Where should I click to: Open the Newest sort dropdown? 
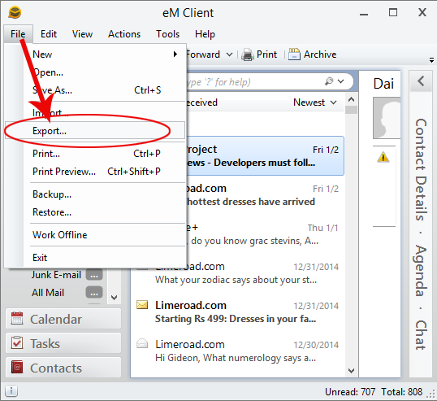coord(315,102)
